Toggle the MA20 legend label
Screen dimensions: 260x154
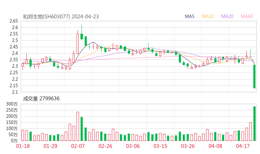[227, 16]
